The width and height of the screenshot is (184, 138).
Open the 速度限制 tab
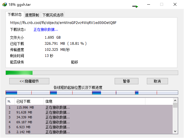[x=32, y=15]
